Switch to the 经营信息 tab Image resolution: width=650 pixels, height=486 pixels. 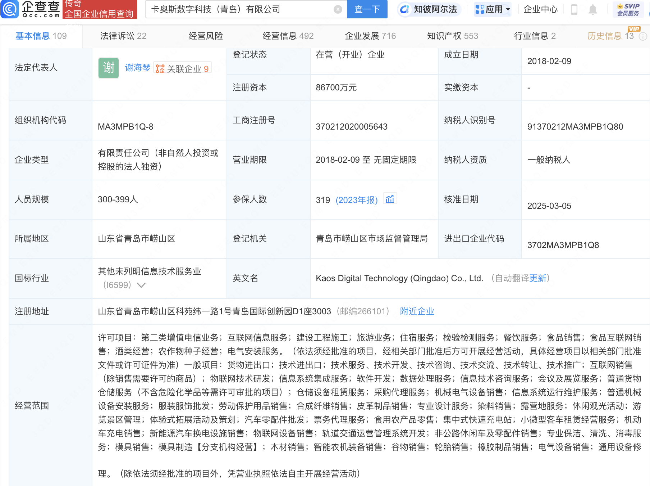point(288,36)
